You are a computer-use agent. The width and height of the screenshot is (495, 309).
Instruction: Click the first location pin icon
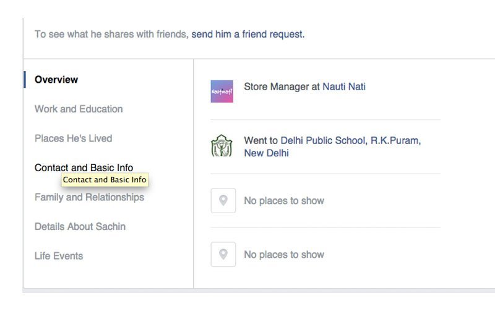pos(223,200)
